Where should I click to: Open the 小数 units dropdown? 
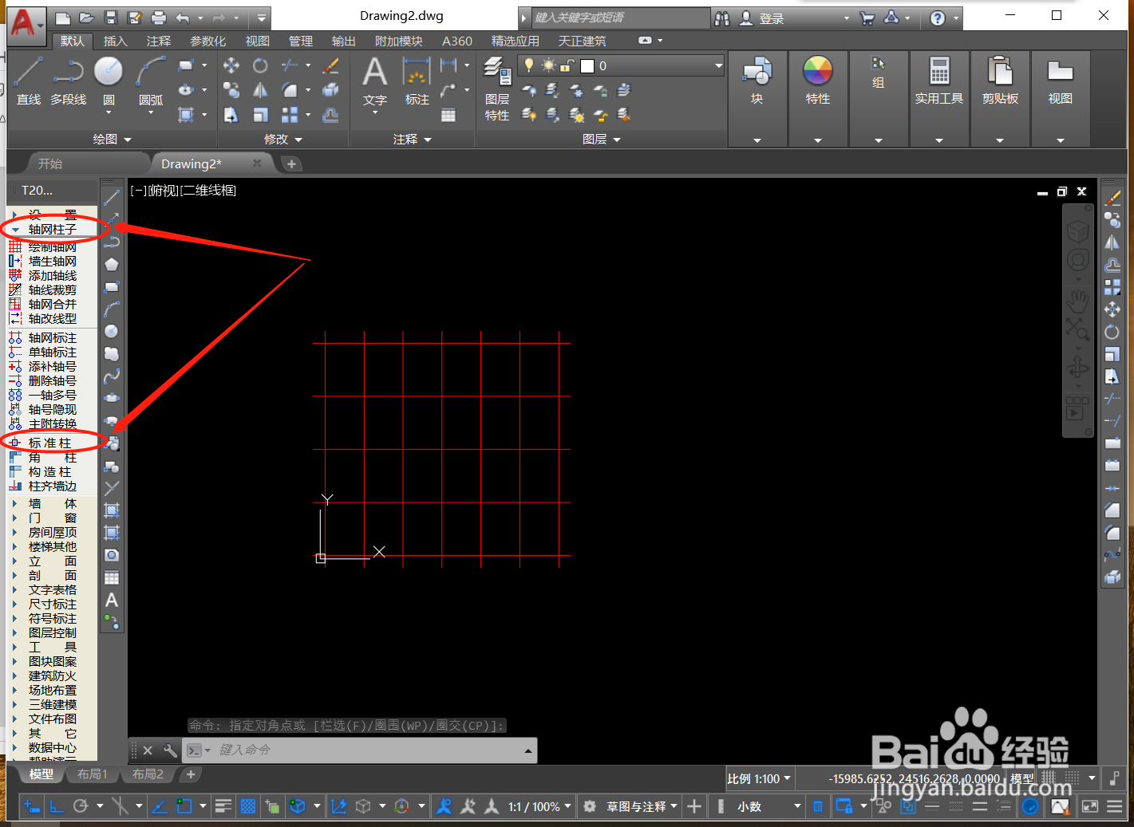tap(769, 806)
